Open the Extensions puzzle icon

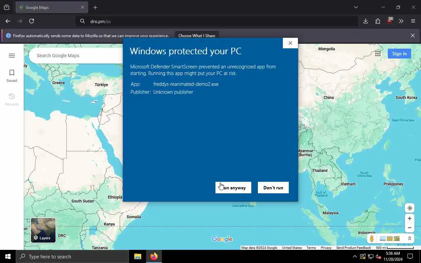(x=378, y=21)
